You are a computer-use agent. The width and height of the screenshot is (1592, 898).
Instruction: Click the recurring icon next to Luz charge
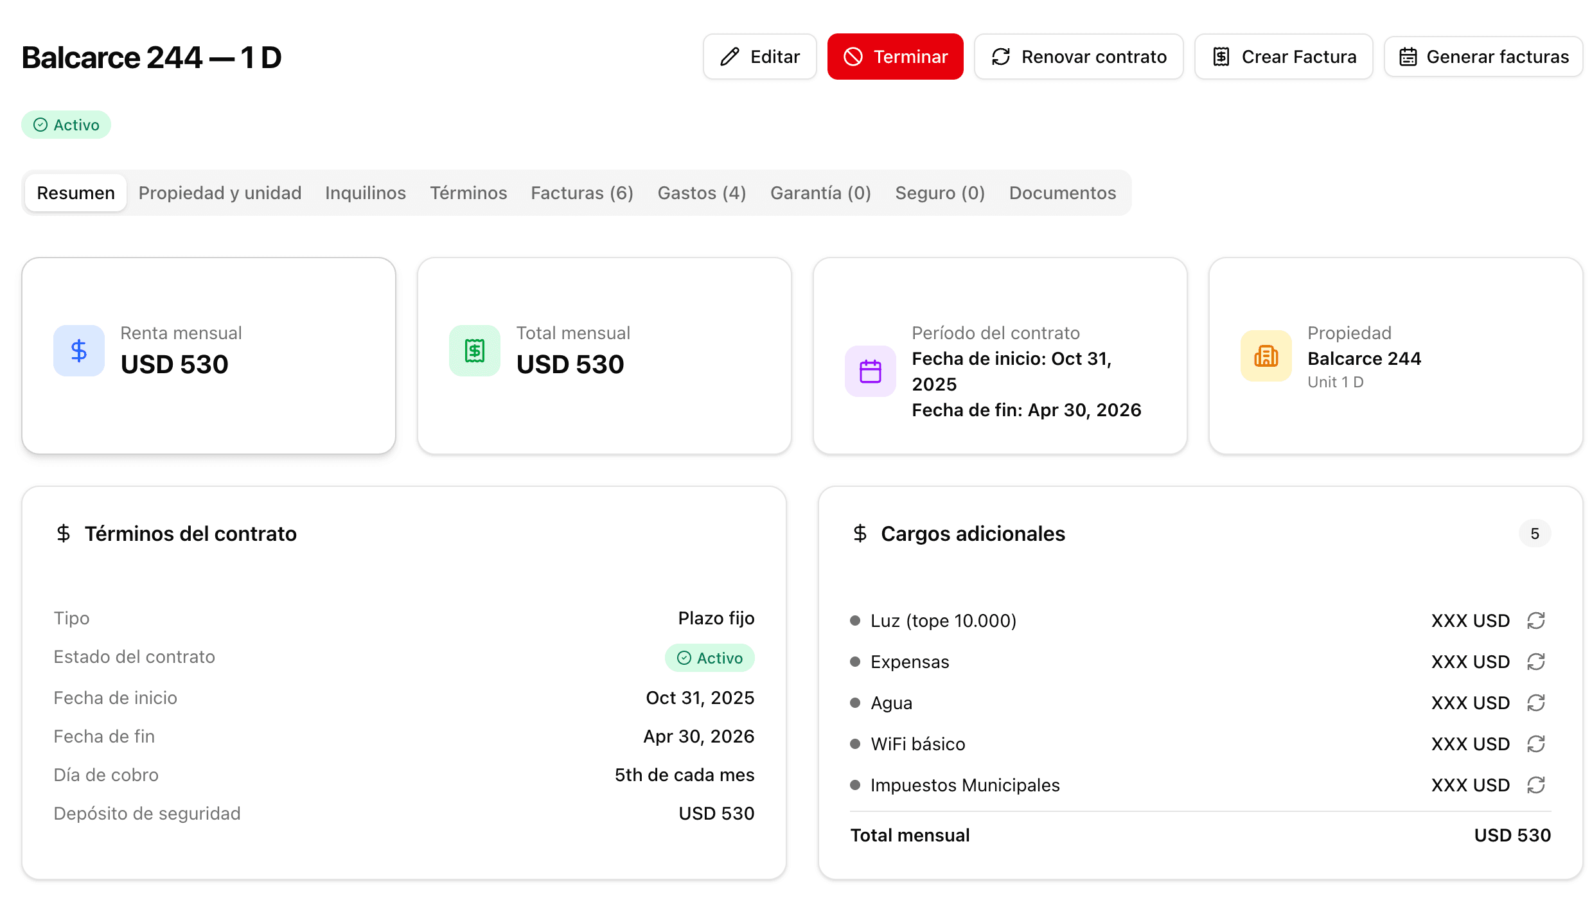(x=1536, y=621)
